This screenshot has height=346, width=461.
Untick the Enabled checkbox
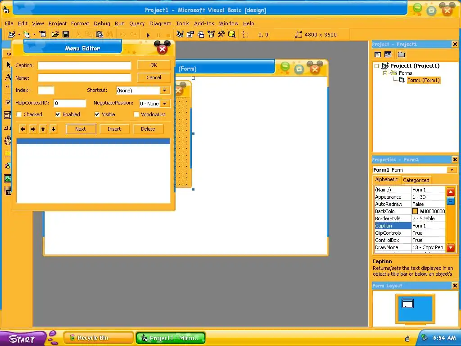click(x=58, y=114)
